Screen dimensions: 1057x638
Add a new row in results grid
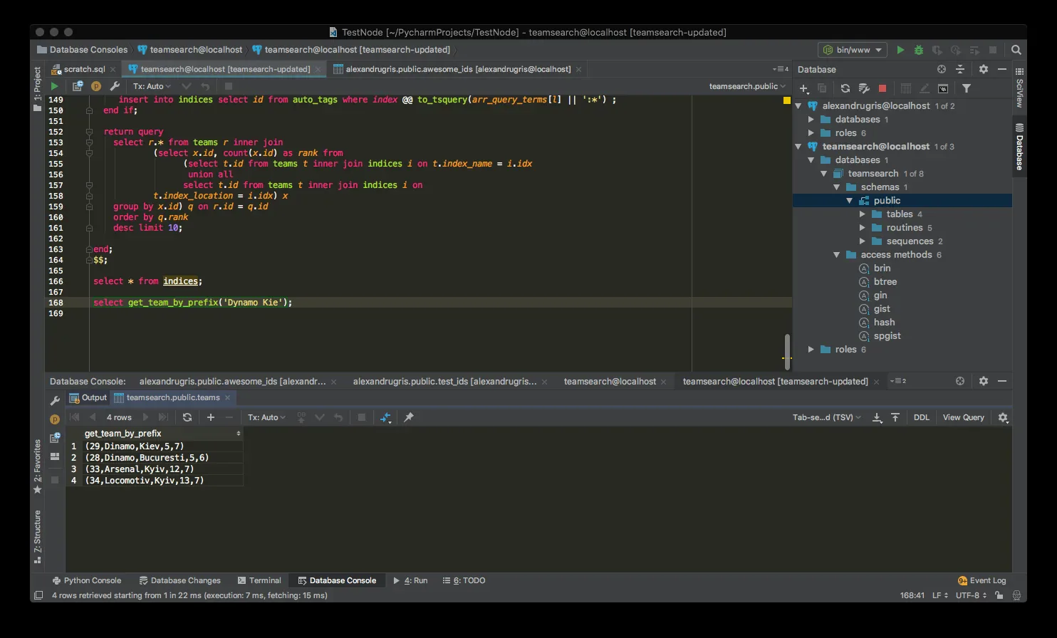coord(210,417)
